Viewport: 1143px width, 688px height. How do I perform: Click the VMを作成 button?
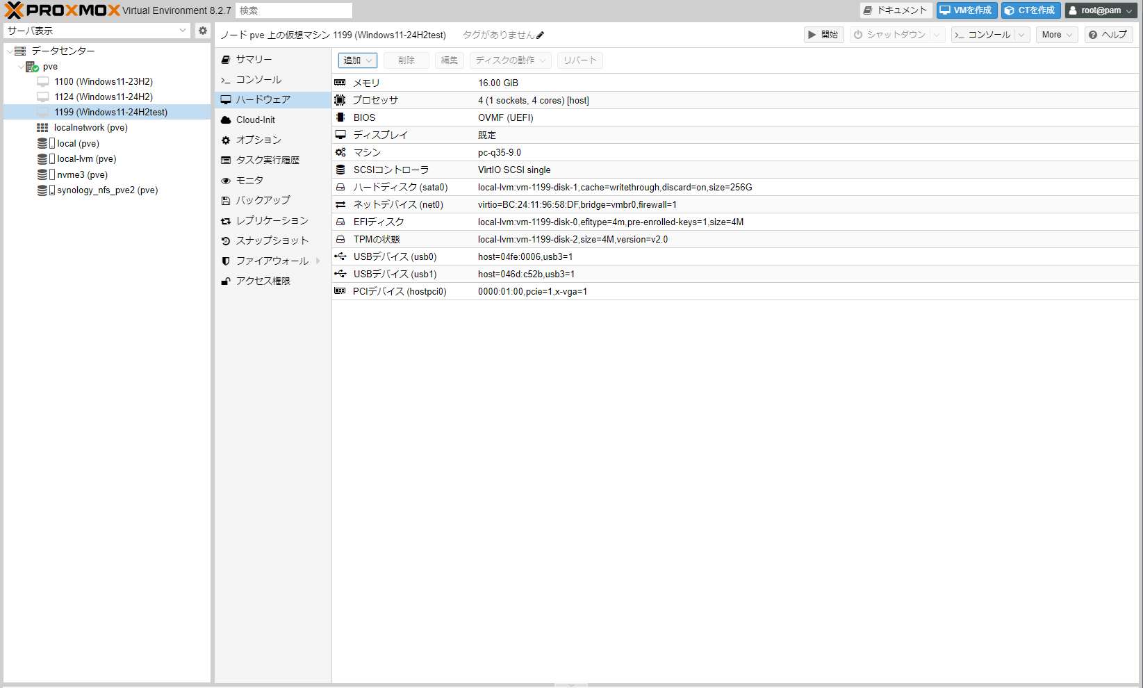(x=967, y=10)
